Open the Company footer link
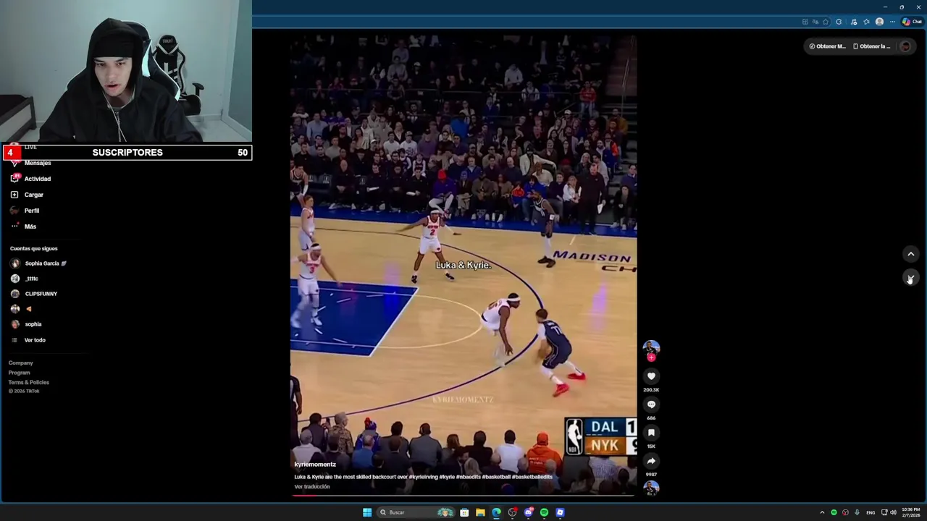 click(x=20, y=363)
